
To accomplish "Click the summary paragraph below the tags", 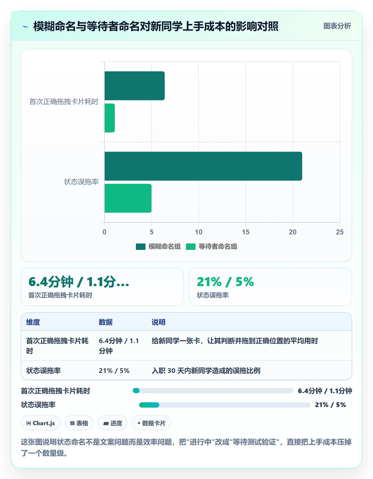I will click(x=186, y=448).
